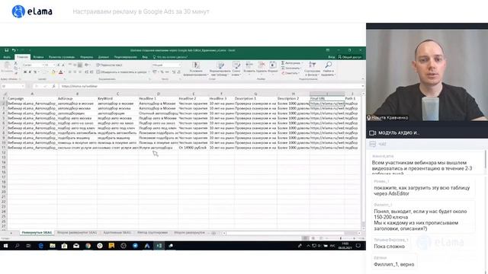The width and height of the screenshot is (488, 274).
Task: Switch to the Вставка ribbon tab
Action: point(39,57)
